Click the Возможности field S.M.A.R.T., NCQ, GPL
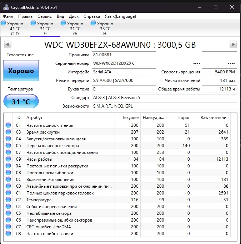Image resolution: width=241 pixels, height=244 pixels. 164,106
